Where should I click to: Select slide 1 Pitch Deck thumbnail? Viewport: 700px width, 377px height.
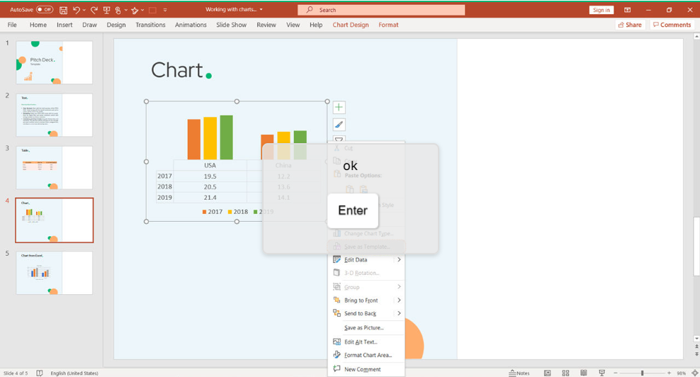(55, 62)
